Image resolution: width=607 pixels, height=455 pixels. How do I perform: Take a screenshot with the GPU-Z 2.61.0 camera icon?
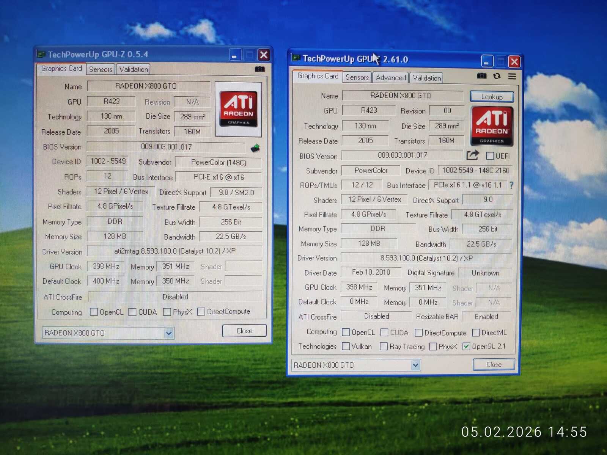(482, 76)
